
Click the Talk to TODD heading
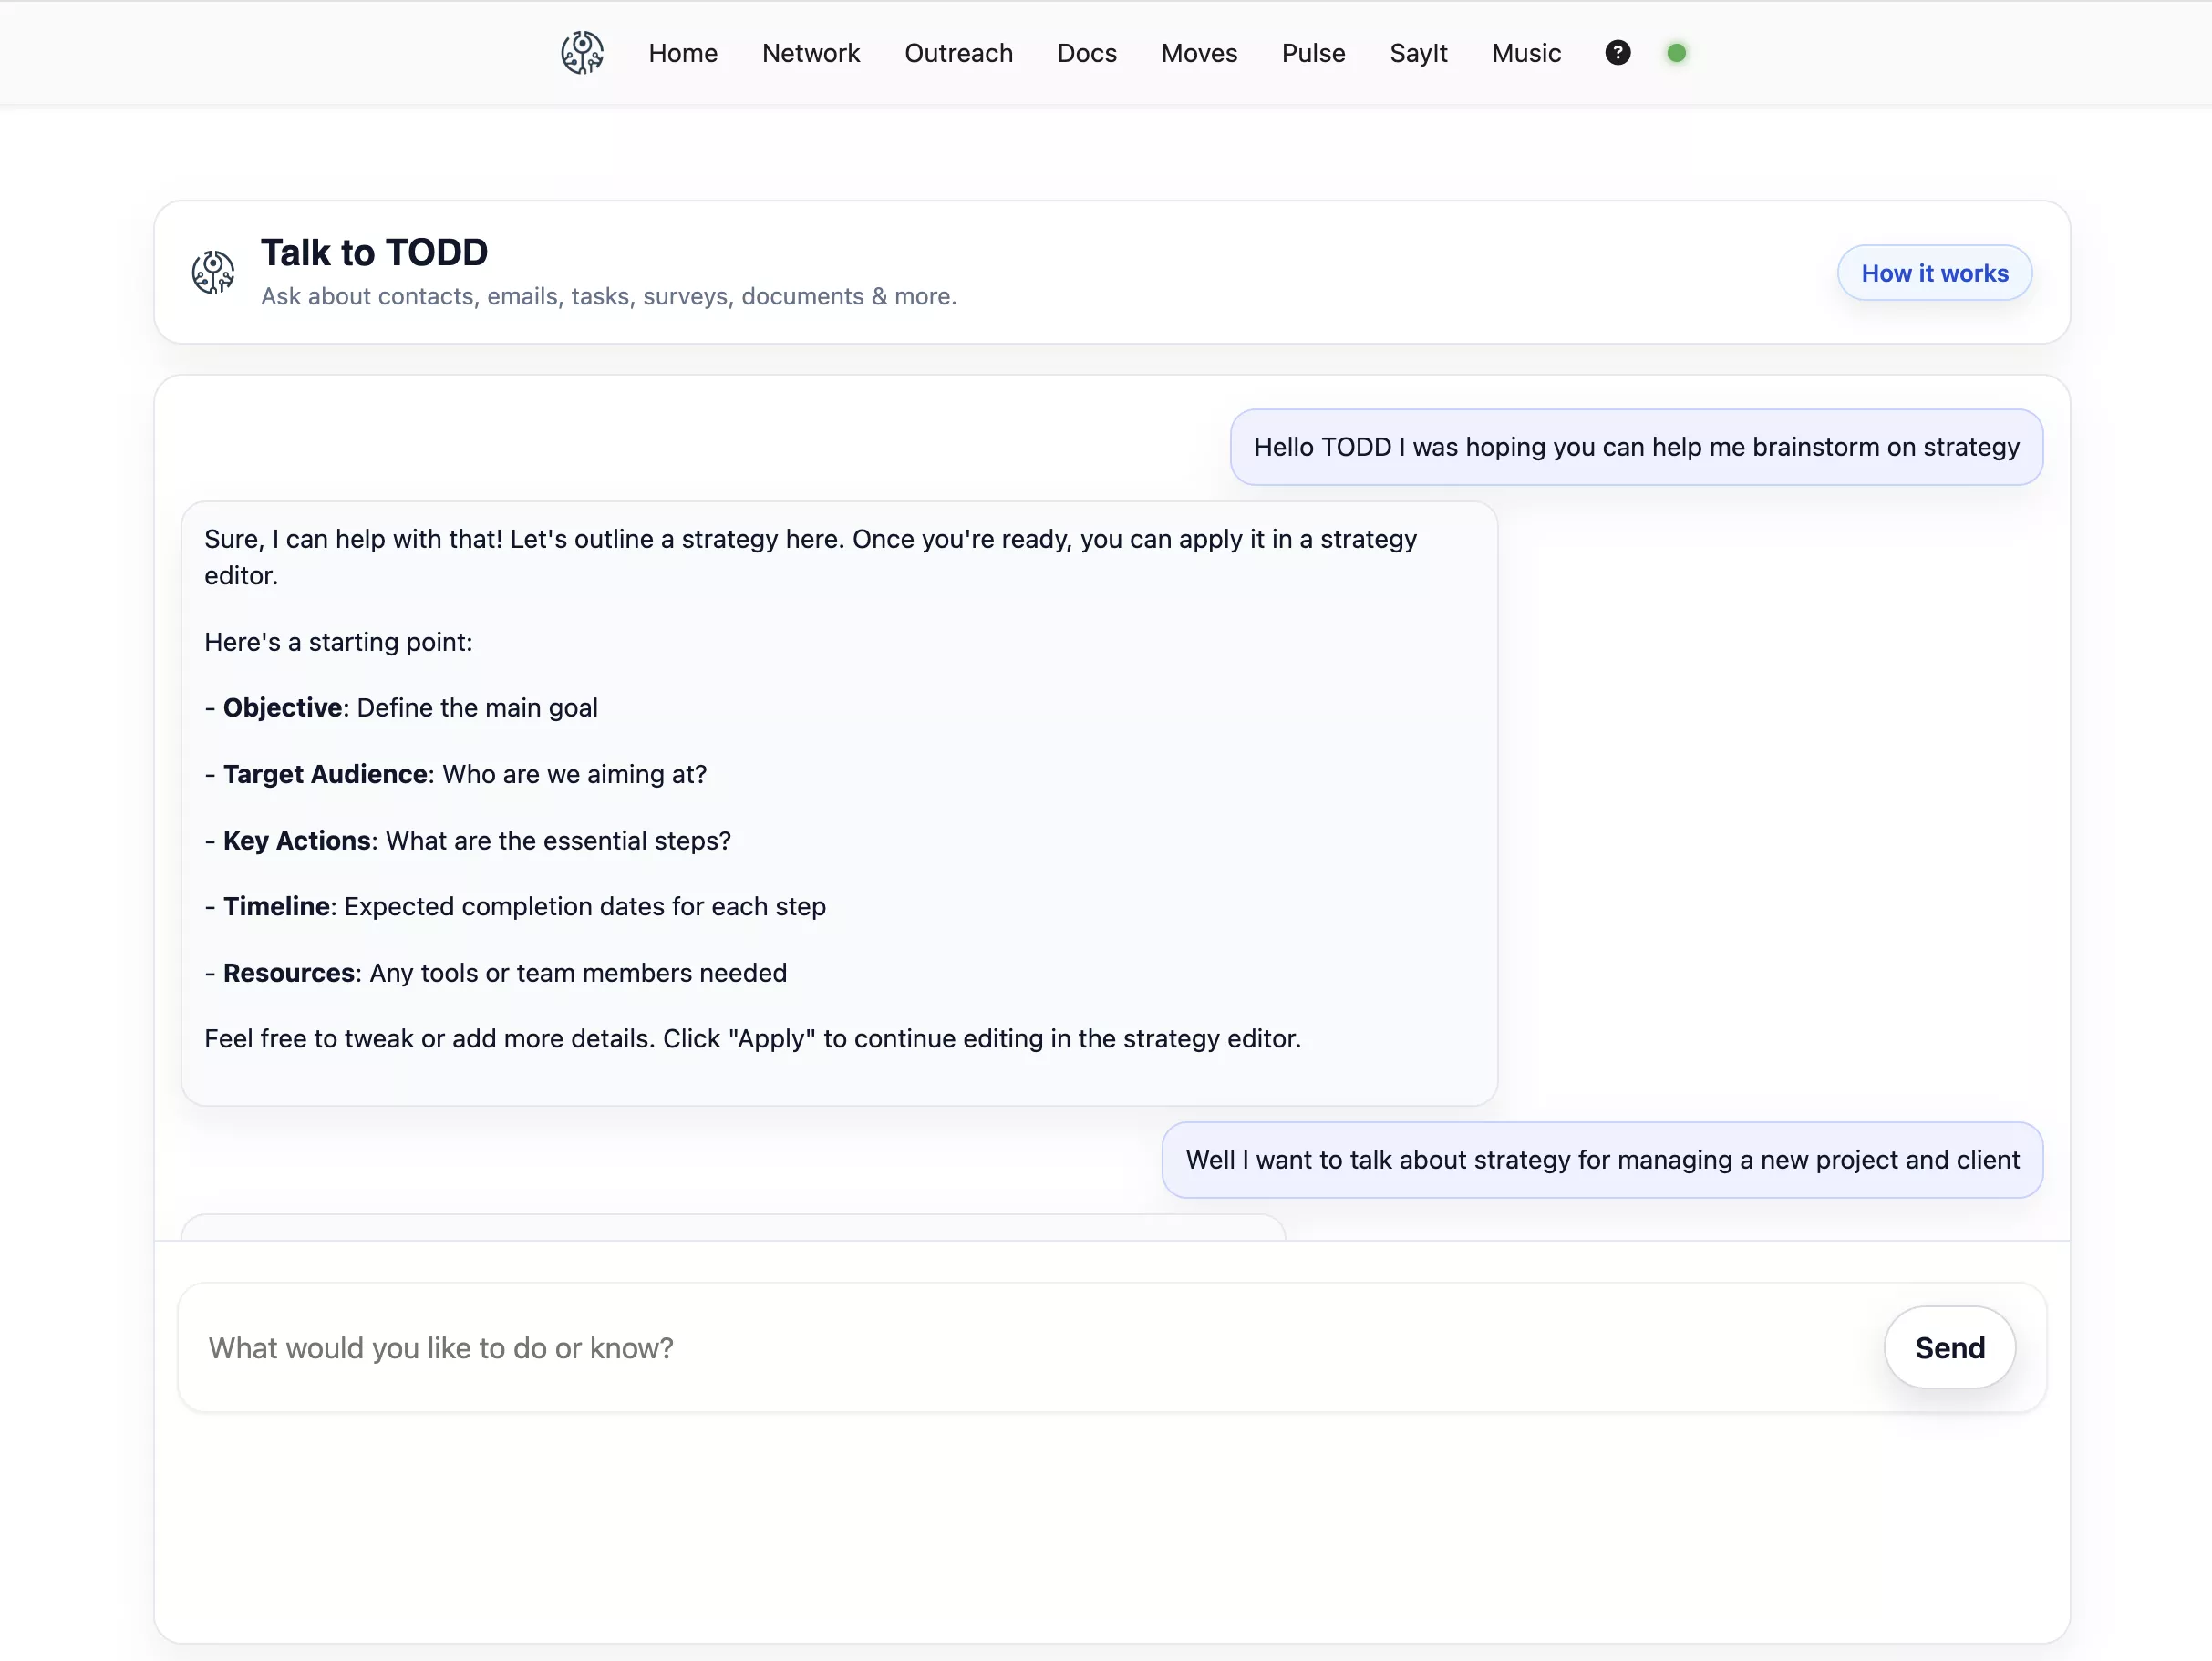tap(374, 253)
